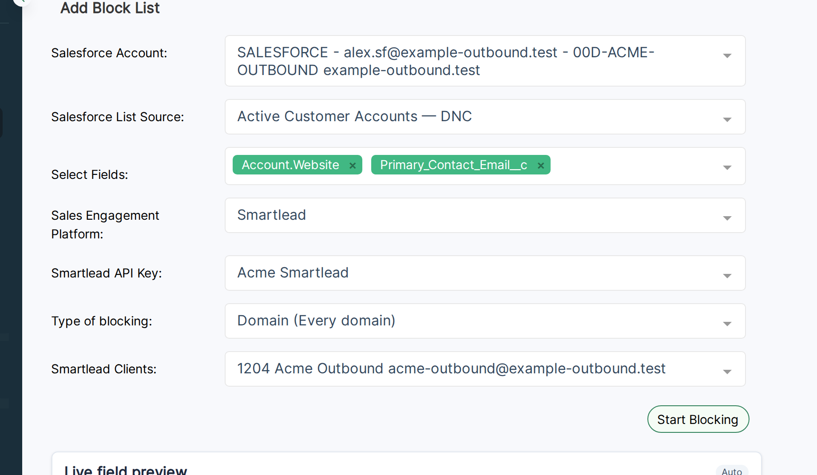This screenshot has height=475, width=817.
Task: Open the Type of blocking dropdown
Action: click(x=485, y=321)
